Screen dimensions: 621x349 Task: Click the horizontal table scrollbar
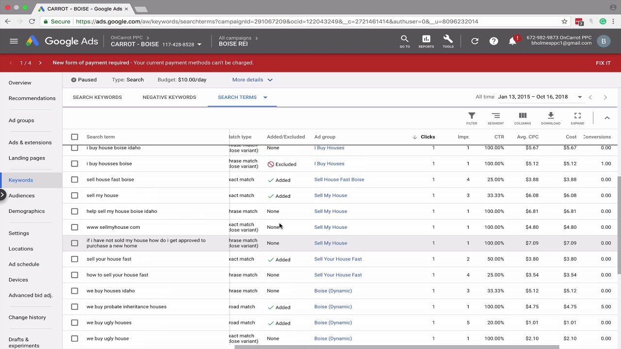[x=397, y=347]
